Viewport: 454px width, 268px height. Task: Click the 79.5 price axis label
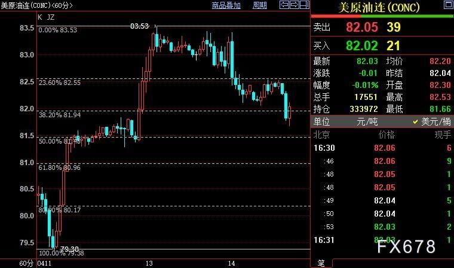click(27, 242)
